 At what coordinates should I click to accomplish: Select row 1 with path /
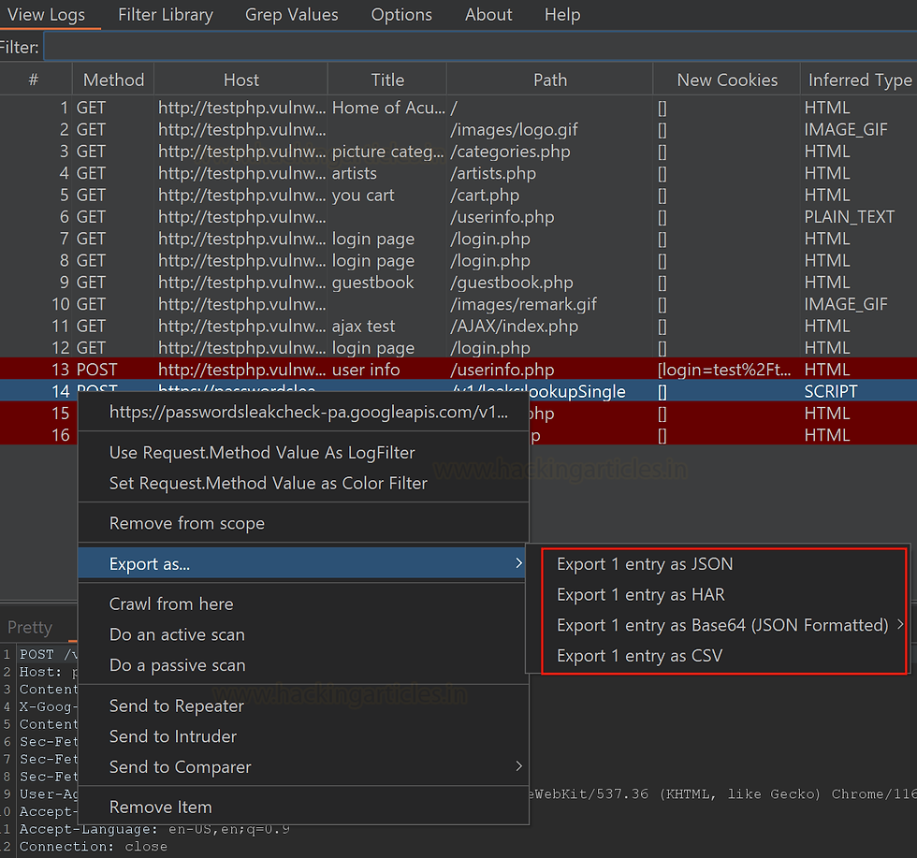(458, 108)
